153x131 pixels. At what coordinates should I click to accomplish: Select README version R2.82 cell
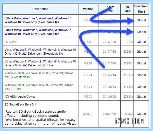[88, 42]
